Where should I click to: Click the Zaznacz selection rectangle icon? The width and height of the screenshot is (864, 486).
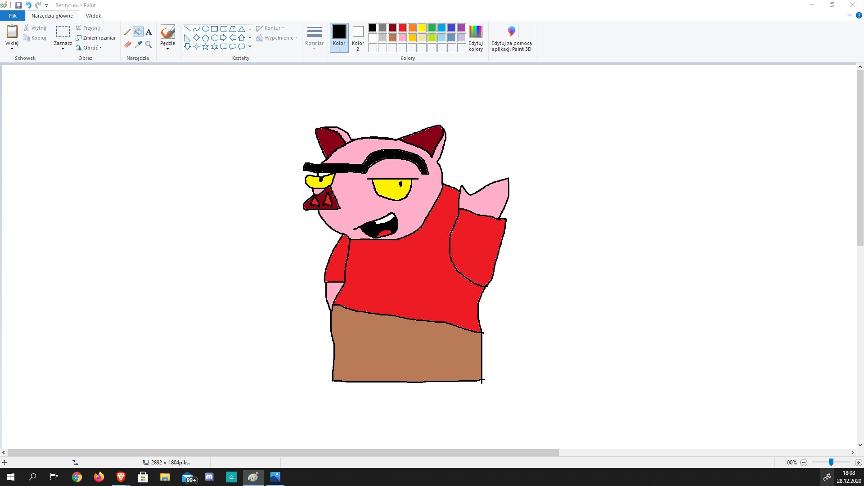pos(63,31)
